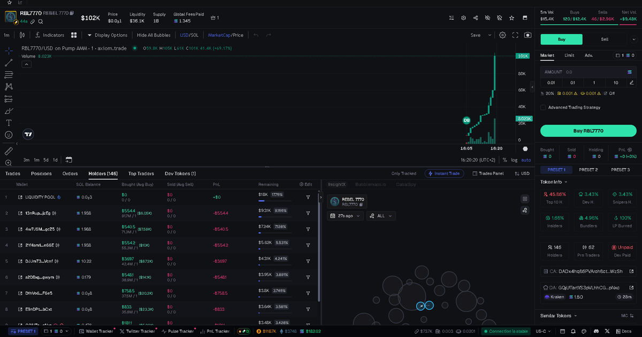
Task: Search token with magnifier icon
Action: 41,21
